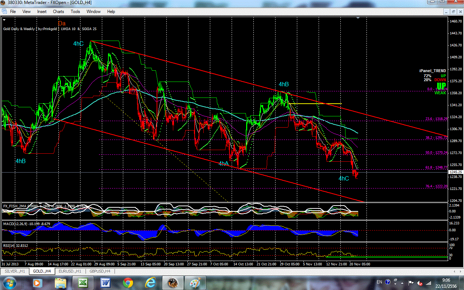464x290 pixels.
Task: Select the GOLD.,H4 chart tab
Action: (x=42, y=271)
